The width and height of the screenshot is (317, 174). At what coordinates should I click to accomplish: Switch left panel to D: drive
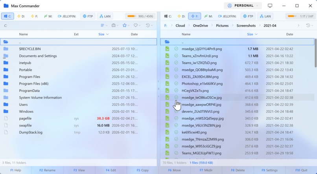(21, 16)
